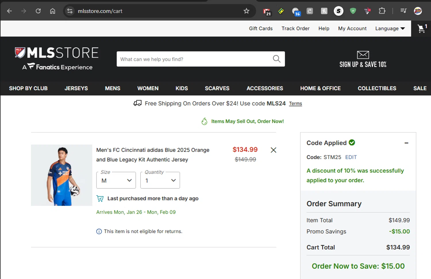
Task: Click the browser forward arrow
Action: [x=24, y=11]
